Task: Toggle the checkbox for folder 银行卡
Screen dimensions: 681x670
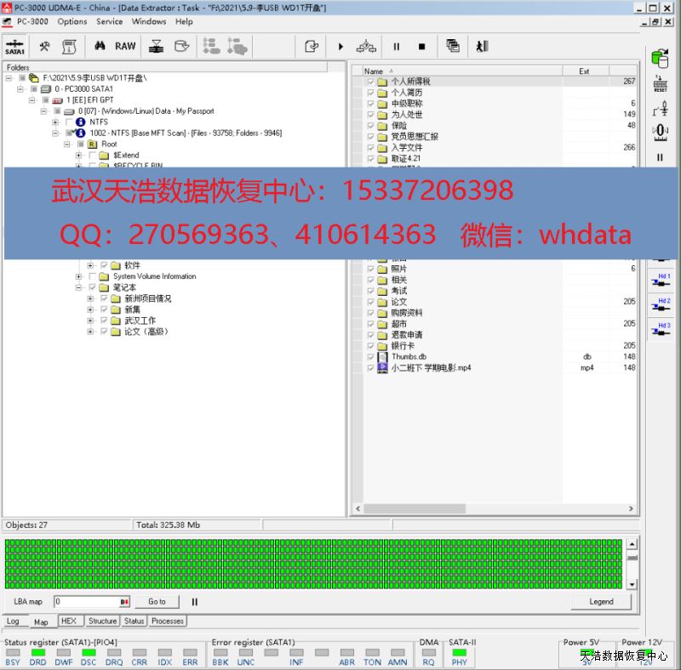Action: click(370, 346)
